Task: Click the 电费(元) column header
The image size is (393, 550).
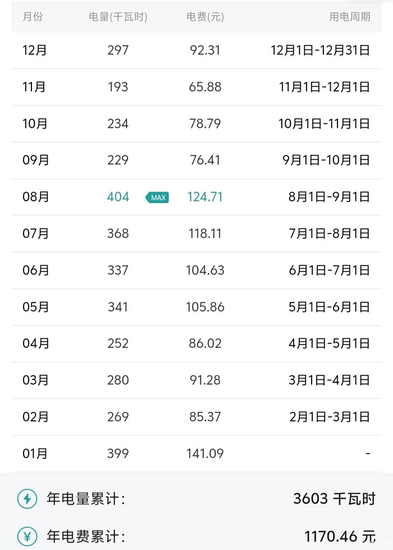Action: click(205, 17)
